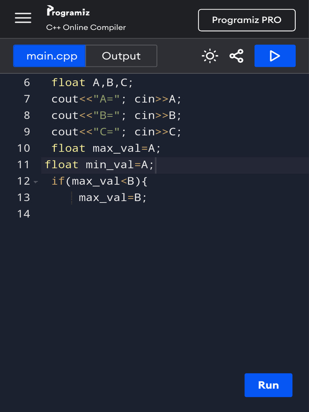The height and width of the screenshot is (412, 309).
Task: Collapse the if block on line 12
Action: [x=36, y=182]
